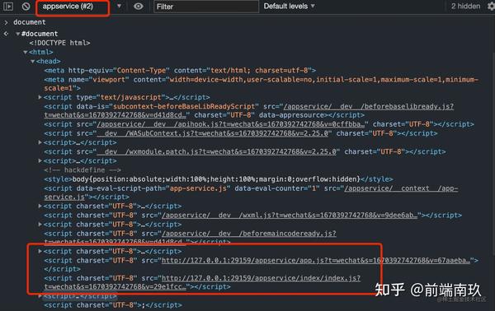495x311 pixels.
Task: Toggle the console sidebar panel icon
Action: coord(8,6)
